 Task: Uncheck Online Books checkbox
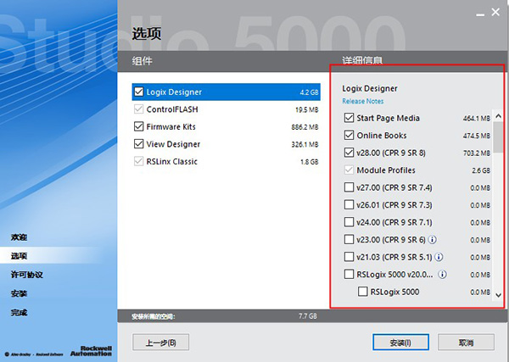(349, 135)
